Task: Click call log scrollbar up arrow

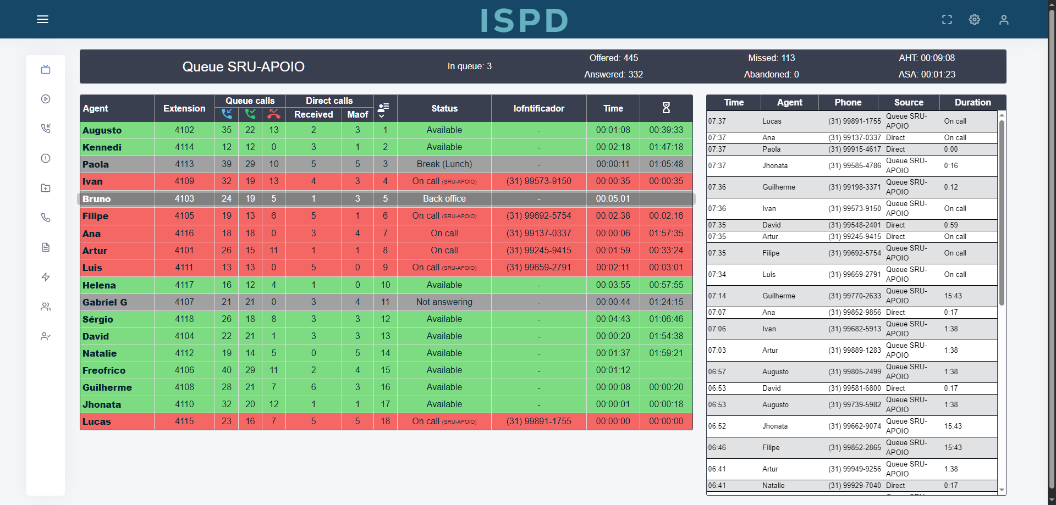Action: tap(1002, 115)
